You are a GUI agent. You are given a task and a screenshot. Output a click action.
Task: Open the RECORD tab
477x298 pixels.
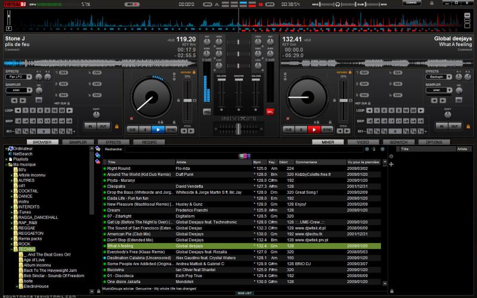(149, 142)
